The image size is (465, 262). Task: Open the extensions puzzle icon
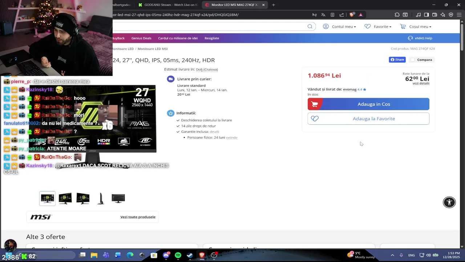(x=397, y=15)
